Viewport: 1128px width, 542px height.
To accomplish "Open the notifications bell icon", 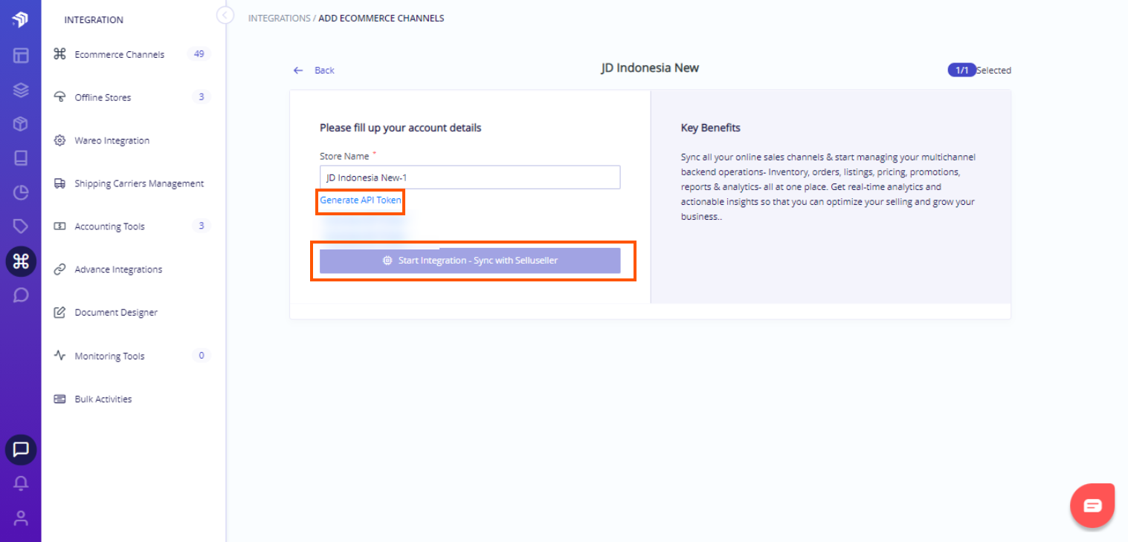I will [x=21, y=483].
